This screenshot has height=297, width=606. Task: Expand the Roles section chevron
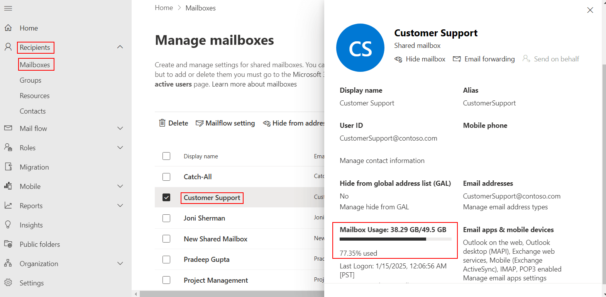(120, 148)
